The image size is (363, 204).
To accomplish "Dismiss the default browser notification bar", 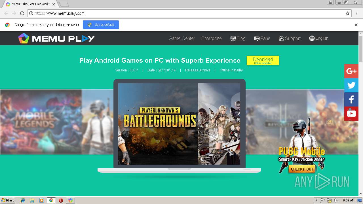I will click(356, 25).
